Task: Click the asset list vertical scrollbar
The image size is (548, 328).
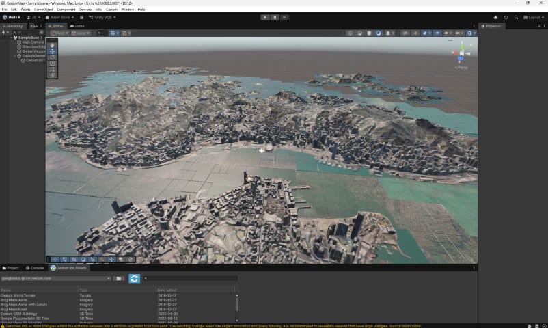Action: pos(237,305)
